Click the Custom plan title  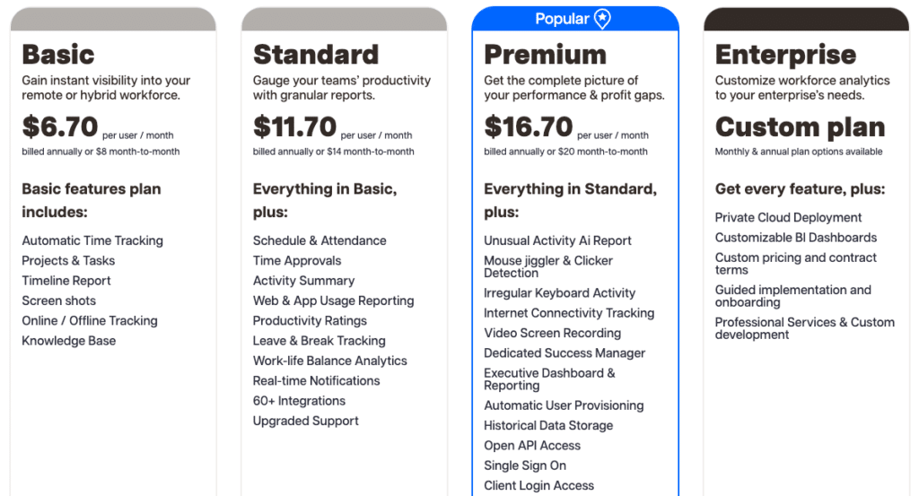click(800, 127)
